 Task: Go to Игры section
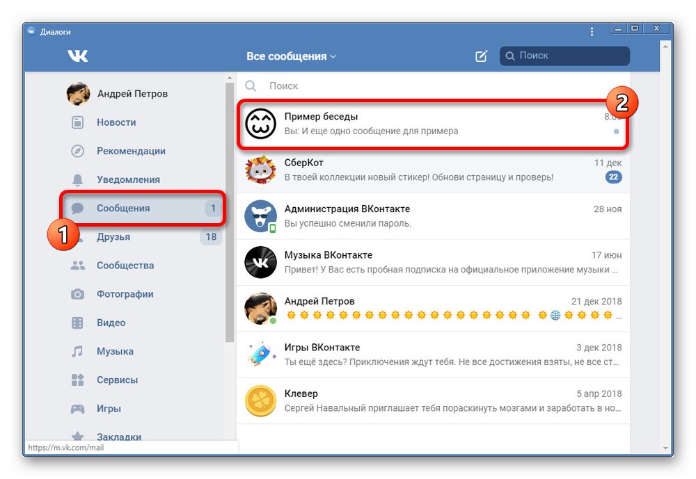[x=109, y=409]
